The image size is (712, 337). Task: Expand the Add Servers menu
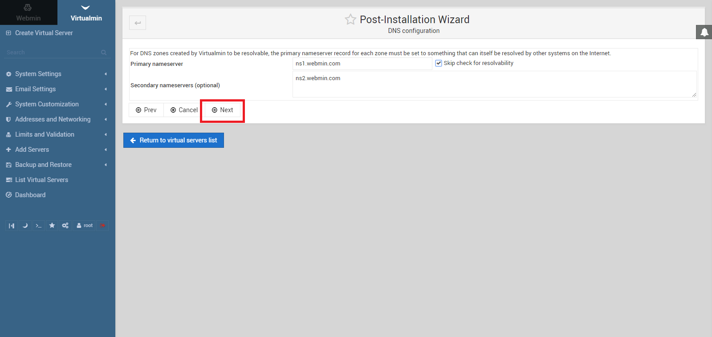click(57, 150)
